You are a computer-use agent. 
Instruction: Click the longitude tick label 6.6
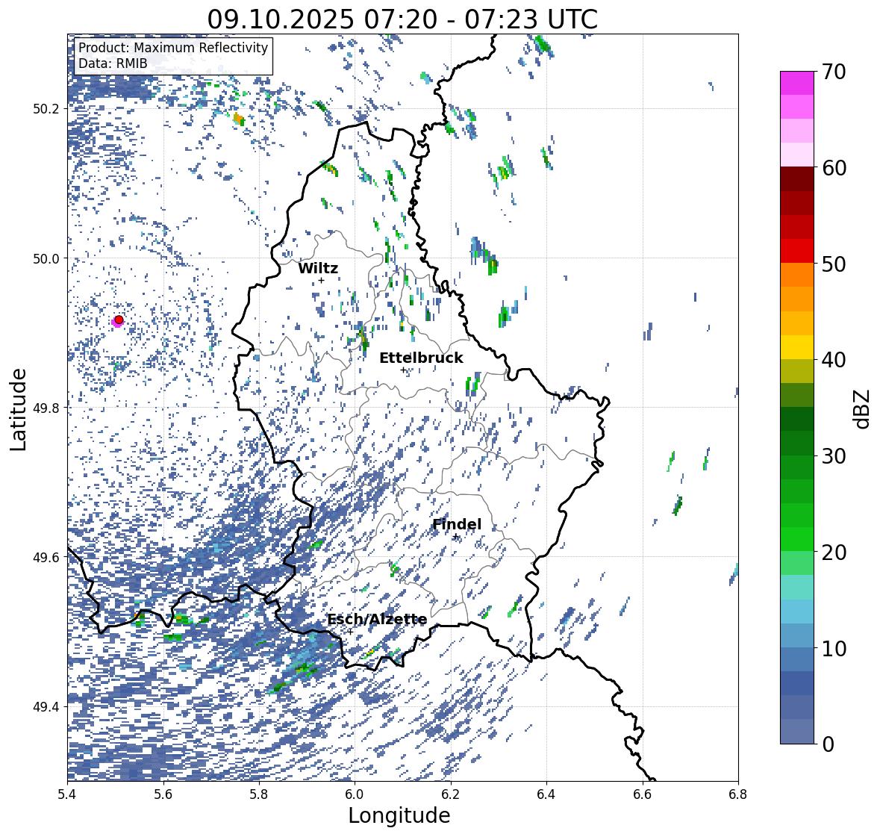tap(643, 794)
